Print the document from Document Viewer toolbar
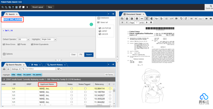Viewport: 213px width, 109px height. pyautogui.click(x=127, y=19)
